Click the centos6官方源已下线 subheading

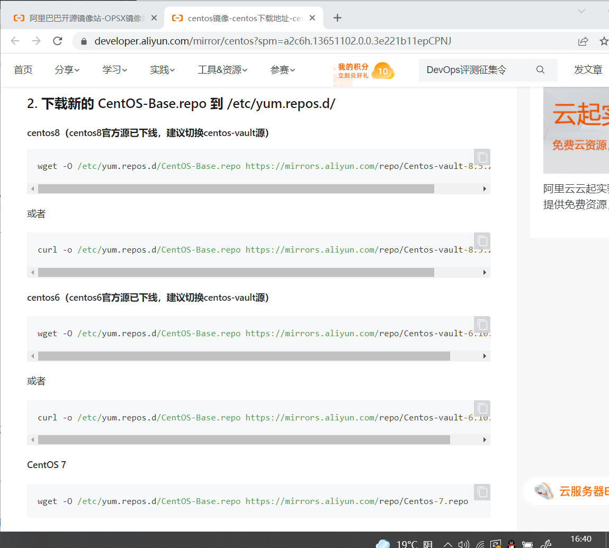click(x=148, y=298)
